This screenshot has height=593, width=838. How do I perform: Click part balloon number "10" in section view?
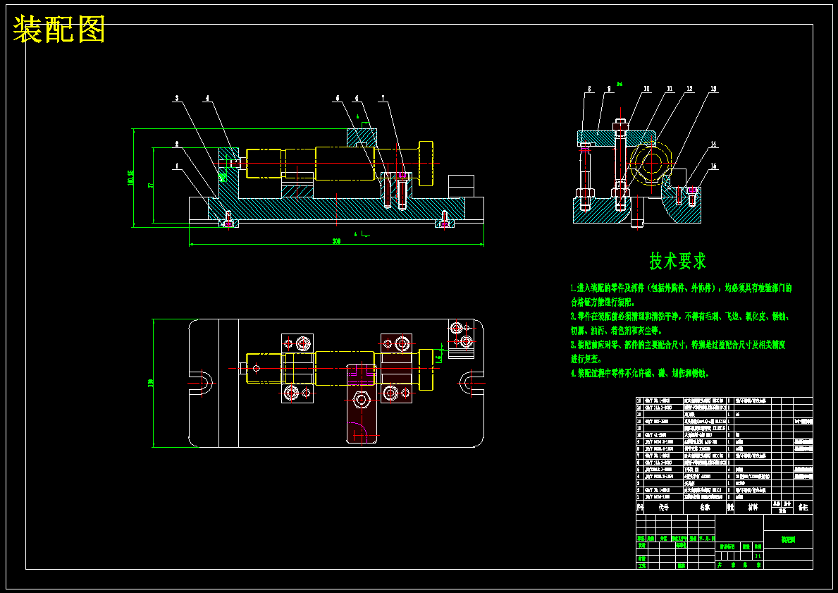tap(647, 90)
